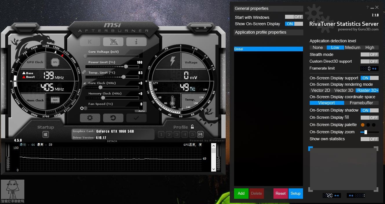Open RivaTuner Setup
This screenshot has width=385, height=204.
tap(296, 194)
